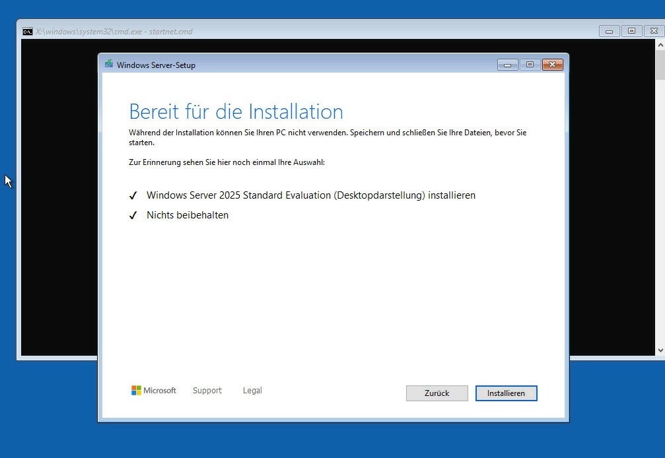Click the 'Zur Erinnerung sehen Sie hier' text
This screenshot has height=458, width=665.
coord(227,162)
